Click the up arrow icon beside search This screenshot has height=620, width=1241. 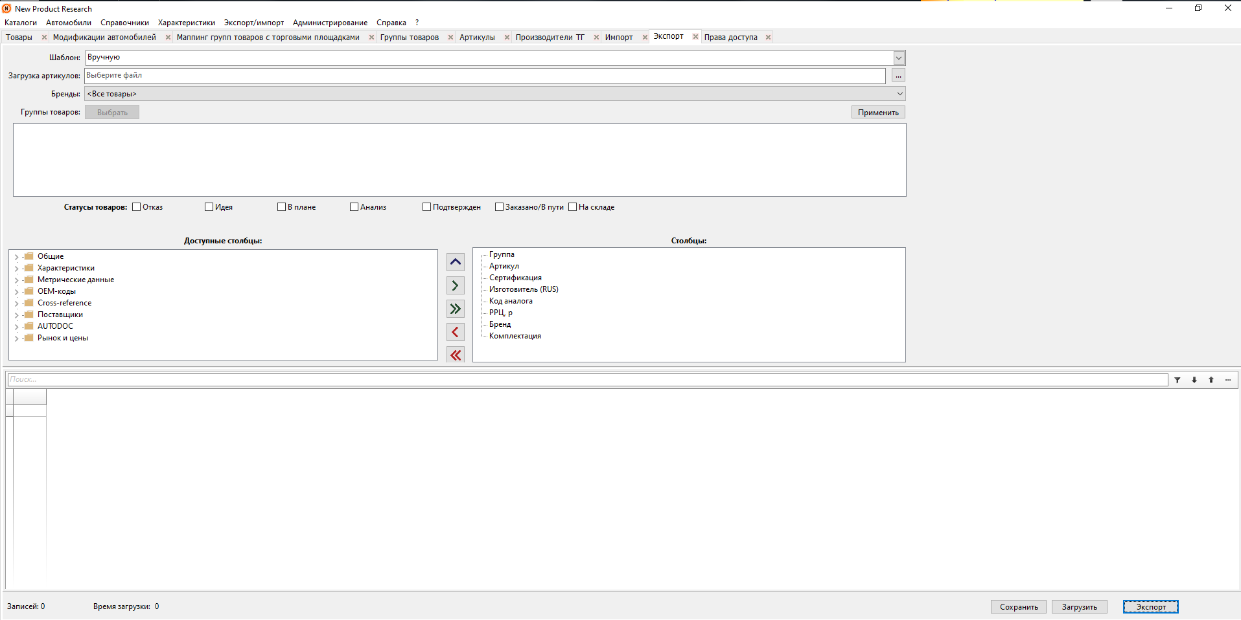tap(1211, 380)
